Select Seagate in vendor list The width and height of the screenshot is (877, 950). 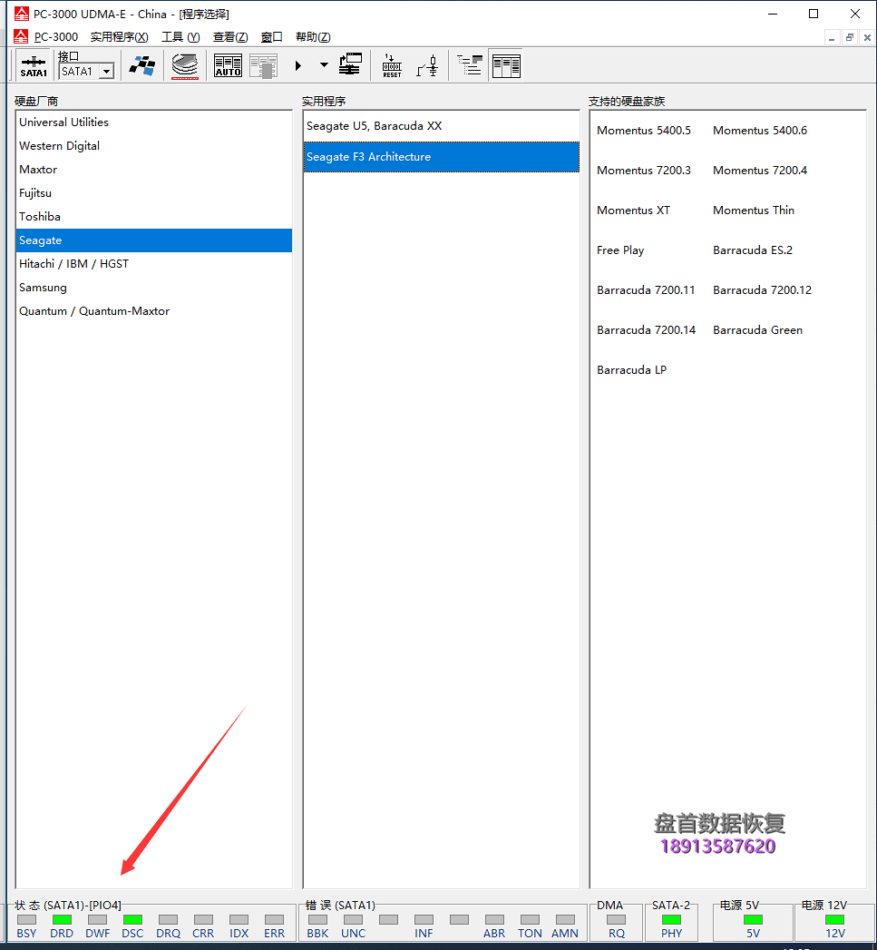(x=154, y=240)
